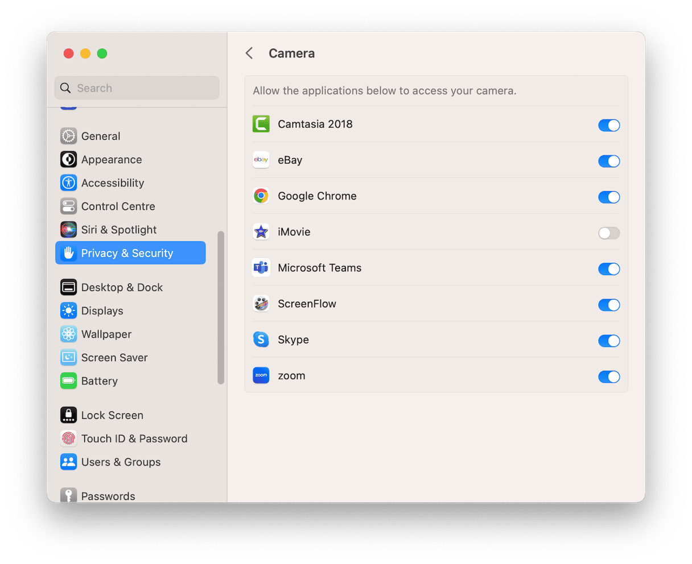Viewport: 692px width, 564px height.
Task: Click the Battery icon in sidebar
Action: (x=69, y=381)
